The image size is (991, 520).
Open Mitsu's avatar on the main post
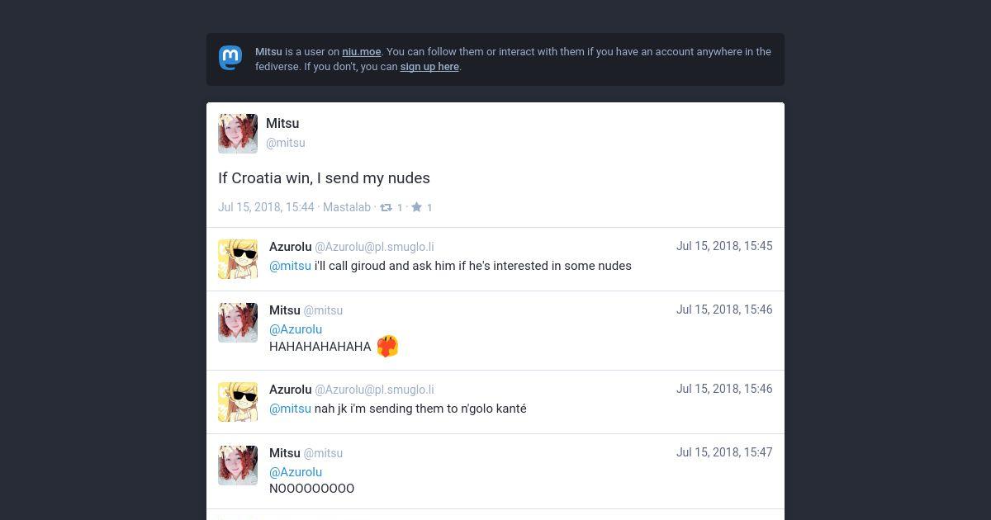[x=238, y=134]
